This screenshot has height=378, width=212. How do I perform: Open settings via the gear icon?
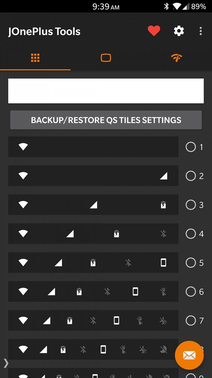[x=179, y=31]
